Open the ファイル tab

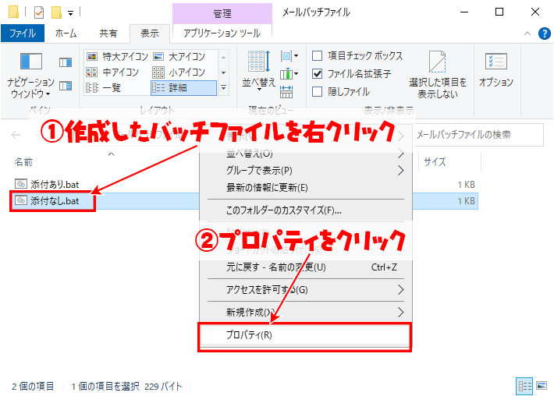click(23, 34)
